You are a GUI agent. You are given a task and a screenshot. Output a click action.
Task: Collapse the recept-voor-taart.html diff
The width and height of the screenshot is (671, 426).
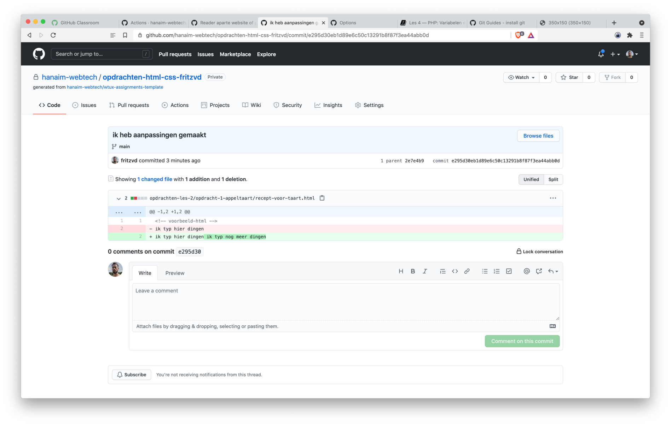click(118, 199)
